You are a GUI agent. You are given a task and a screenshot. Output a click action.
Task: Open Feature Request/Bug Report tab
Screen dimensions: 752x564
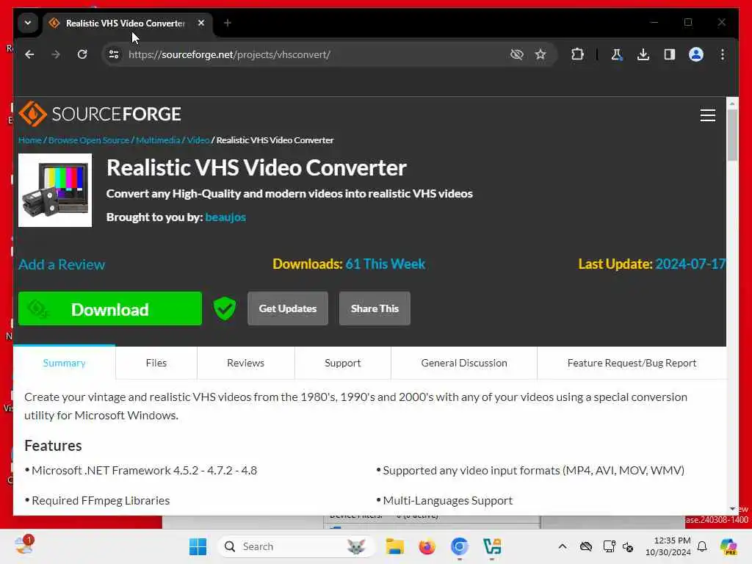[x=632, y=363]
